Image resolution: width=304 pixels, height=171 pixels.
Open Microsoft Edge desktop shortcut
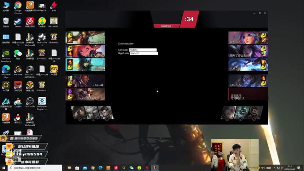tap(6, 72)
